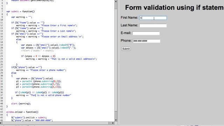Click the First Name input field
224x126 pixels.
[x=153, y=18]
